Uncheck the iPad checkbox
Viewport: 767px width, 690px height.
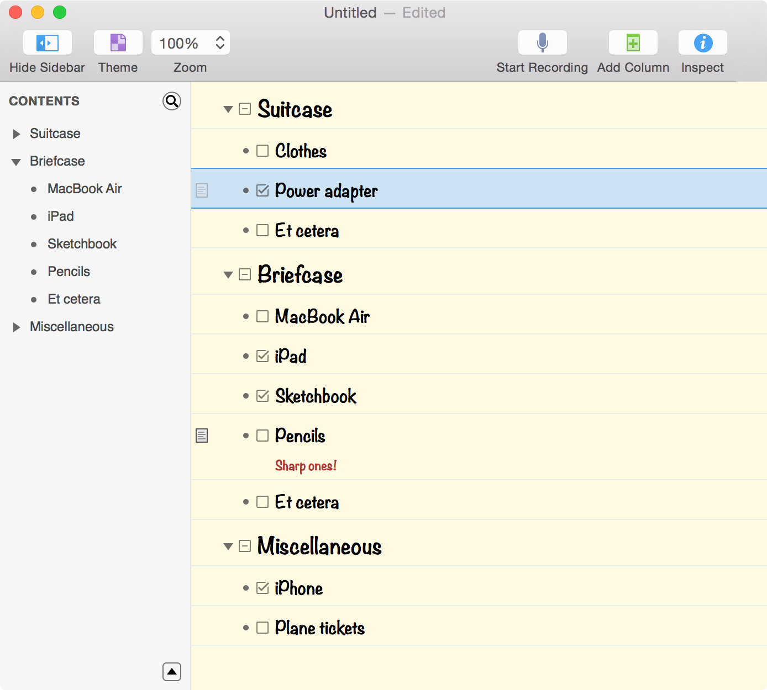tap(262, 356)
